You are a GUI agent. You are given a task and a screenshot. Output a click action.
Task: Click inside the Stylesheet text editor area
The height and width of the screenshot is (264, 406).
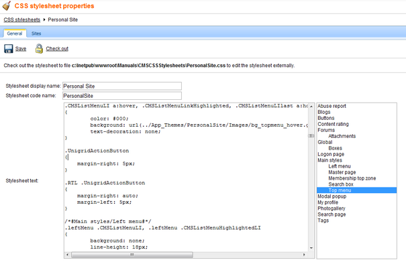click(186, 177)
